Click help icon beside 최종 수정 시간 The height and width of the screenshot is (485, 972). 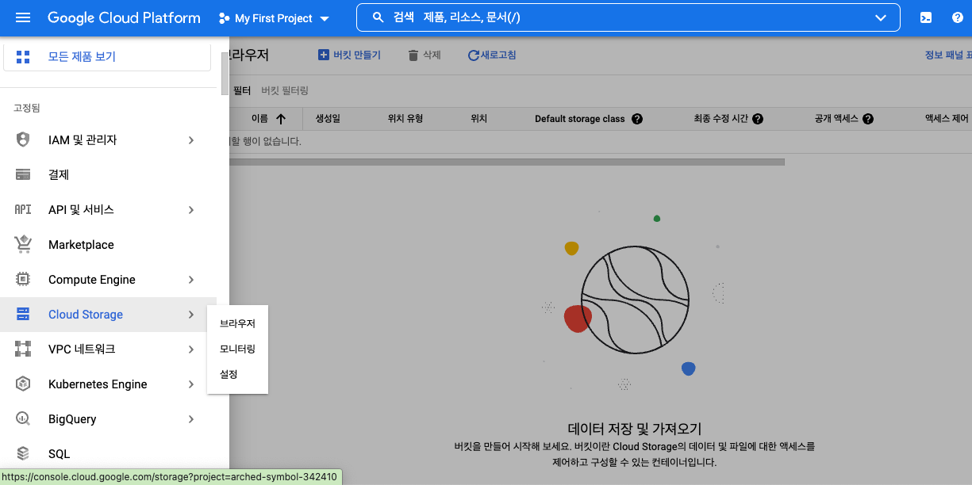click(758, 119)
